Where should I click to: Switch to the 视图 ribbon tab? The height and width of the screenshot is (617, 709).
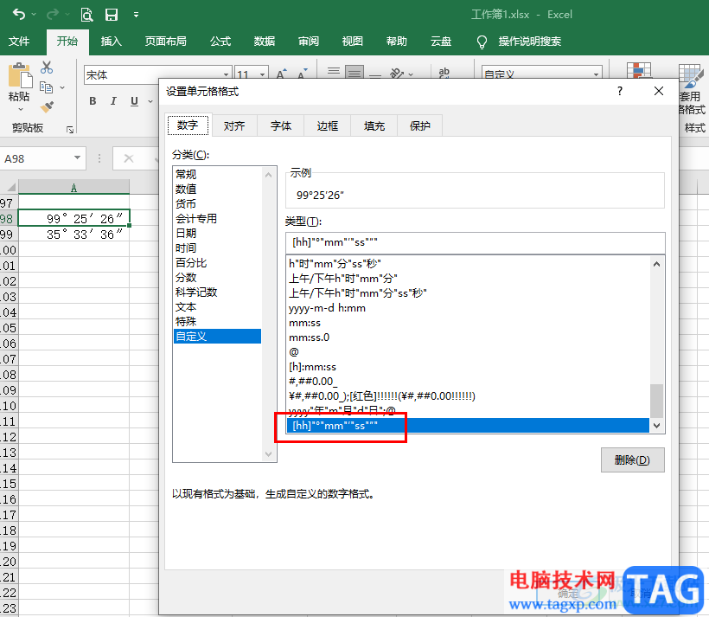pos(353,42)
